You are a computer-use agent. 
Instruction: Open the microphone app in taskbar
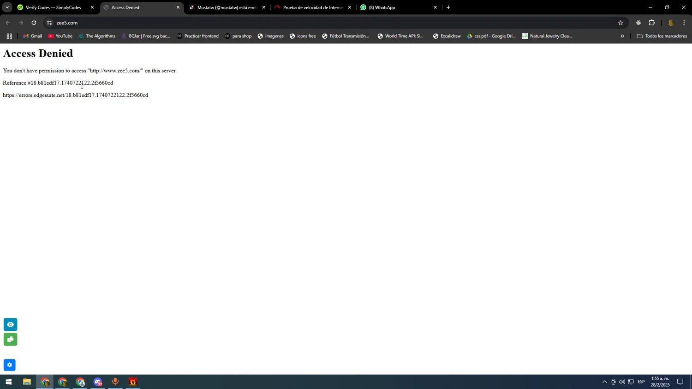click(115, 382)
